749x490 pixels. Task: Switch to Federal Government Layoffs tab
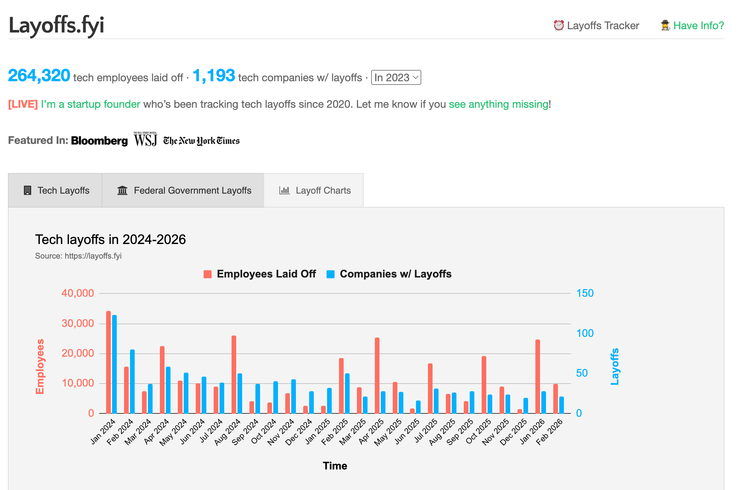(192, 190)
